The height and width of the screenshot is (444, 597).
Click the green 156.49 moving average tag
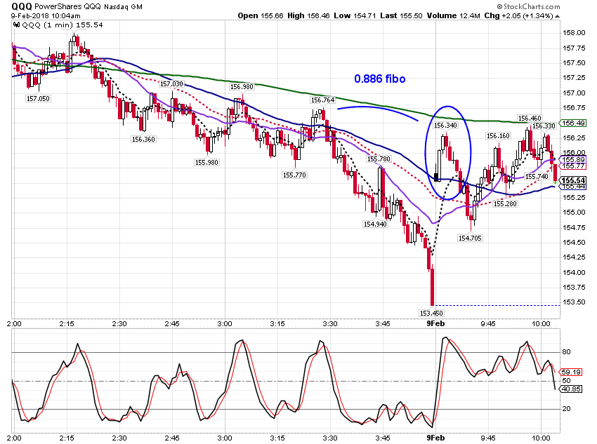click(572, 123)
